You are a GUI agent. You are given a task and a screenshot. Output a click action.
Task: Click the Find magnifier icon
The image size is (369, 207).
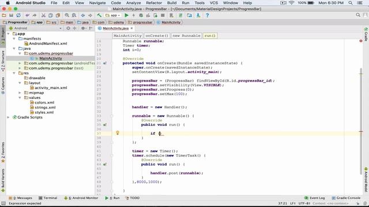click(x=67, y=16)
